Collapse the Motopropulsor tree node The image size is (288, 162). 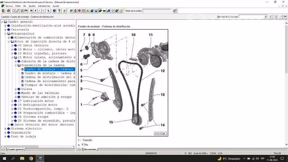[5, 34]
